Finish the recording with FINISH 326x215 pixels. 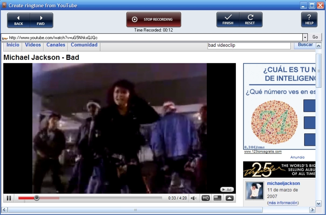[x=228, y=20]
